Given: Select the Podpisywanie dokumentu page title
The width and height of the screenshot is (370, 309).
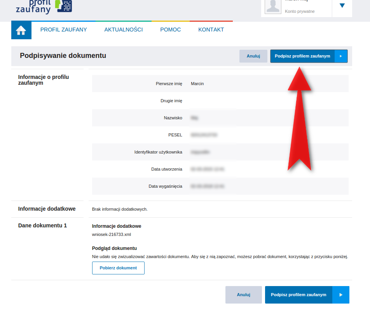Looking at the screenshot, I should [x=63, y=56].
